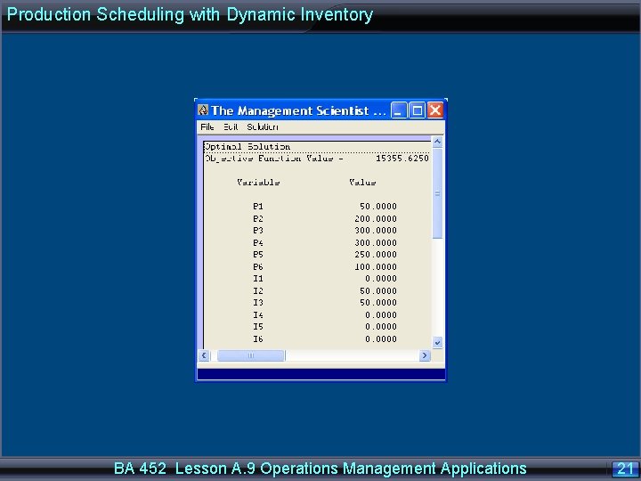The height and width of the screenshot is (481, 641).
Task: Click the slide number 21
Action: (x=625, y=469)
